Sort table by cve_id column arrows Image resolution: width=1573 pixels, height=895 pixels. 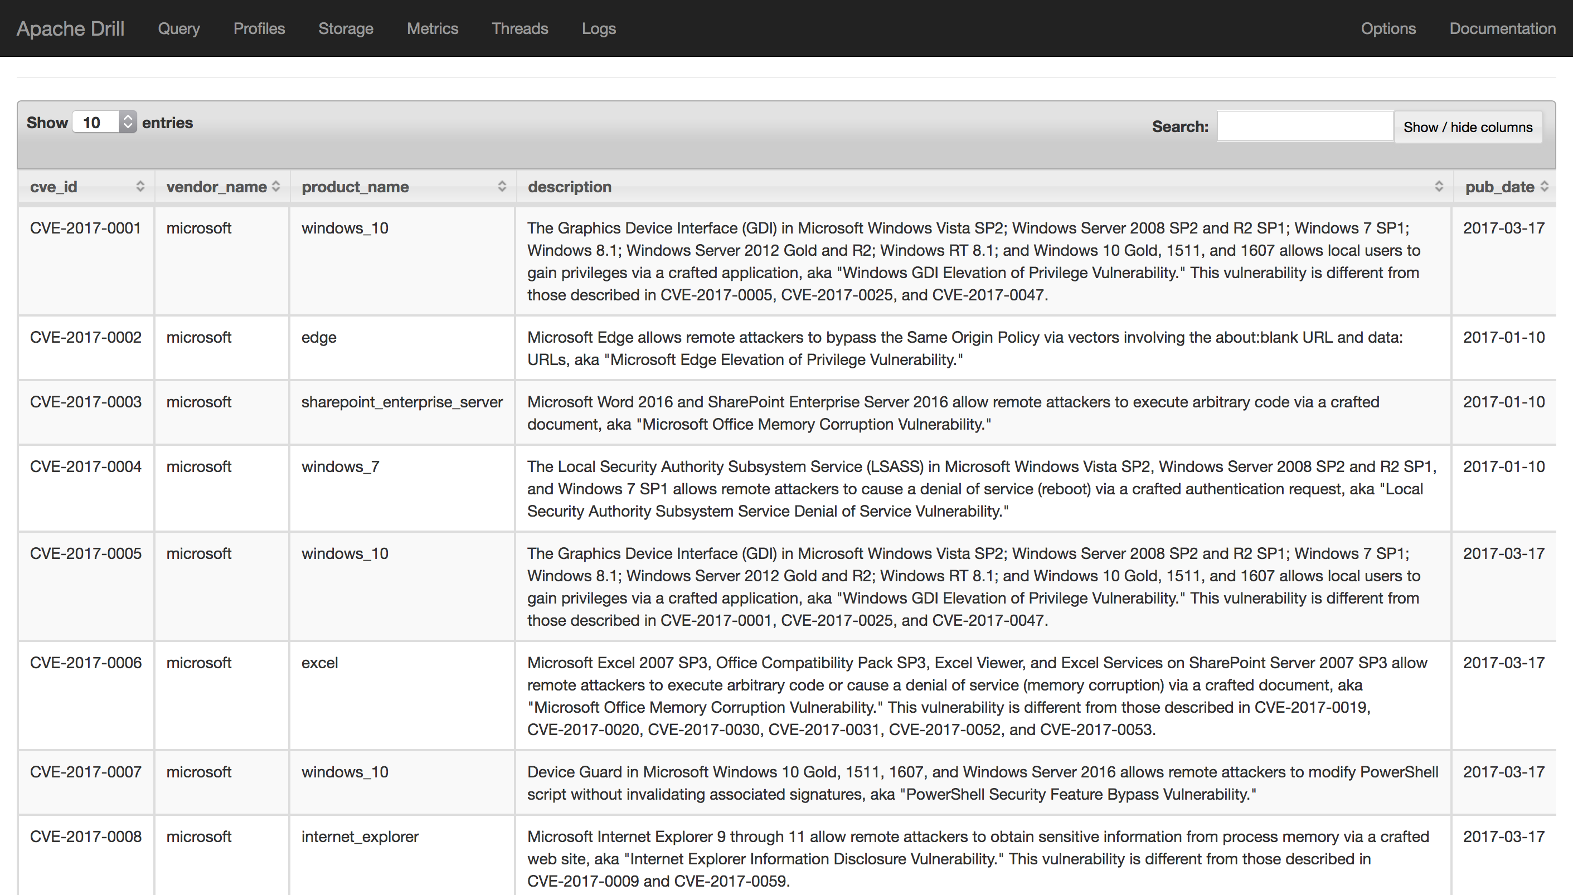(x=140, y=187)
